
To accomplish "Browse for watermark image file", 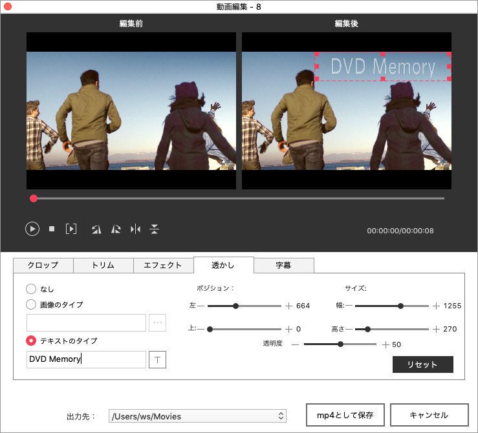I will click(157, 322).
